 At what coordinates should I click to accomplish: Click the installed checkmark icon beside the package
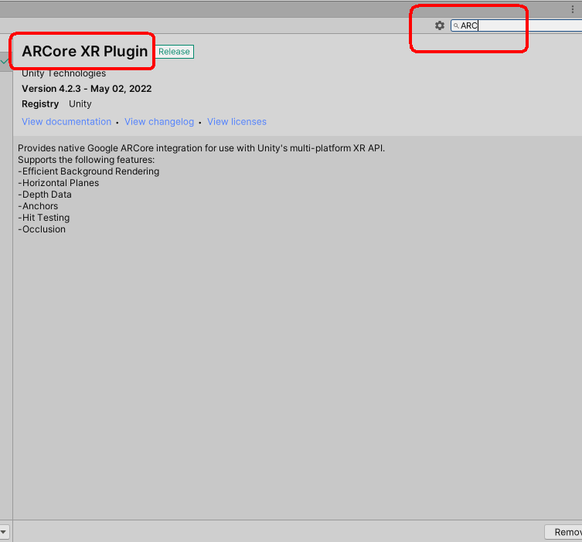click(5, 61)
